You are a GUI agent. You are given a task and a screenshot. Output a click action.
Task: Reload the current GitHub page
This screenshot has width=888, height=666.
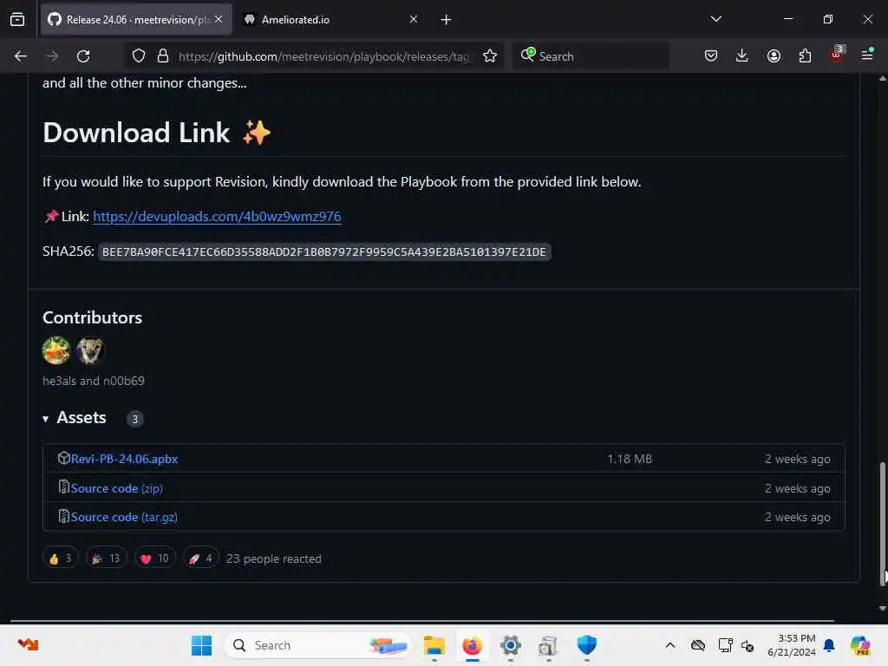pos(83,56)
